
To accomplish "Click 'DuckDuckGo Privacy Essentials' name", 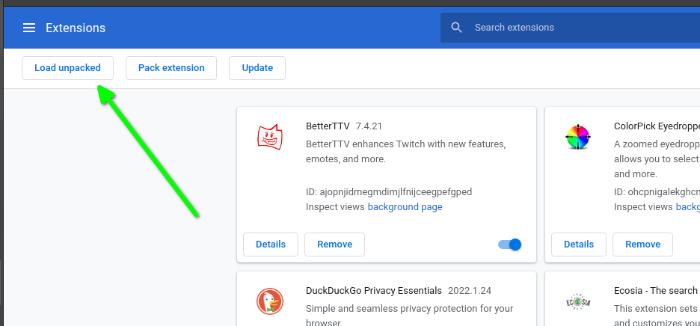I will [374, 291].
